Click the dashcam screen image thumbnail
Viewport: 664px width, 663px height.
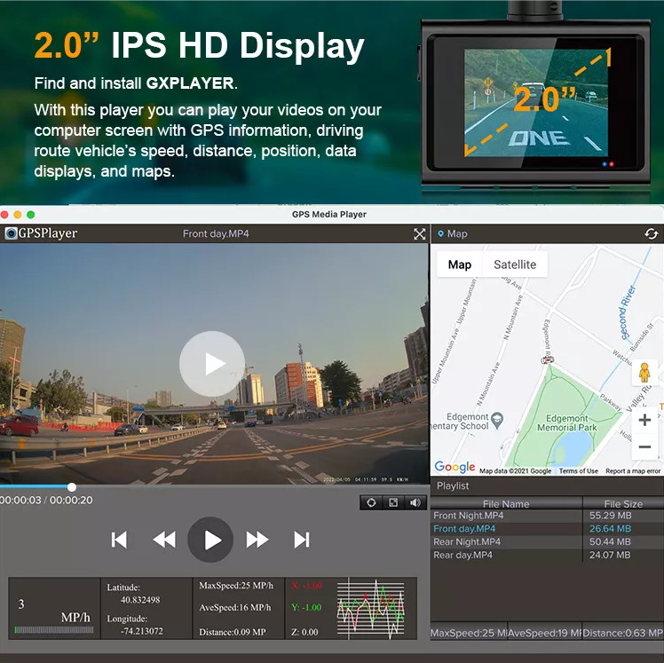[536, 103]
